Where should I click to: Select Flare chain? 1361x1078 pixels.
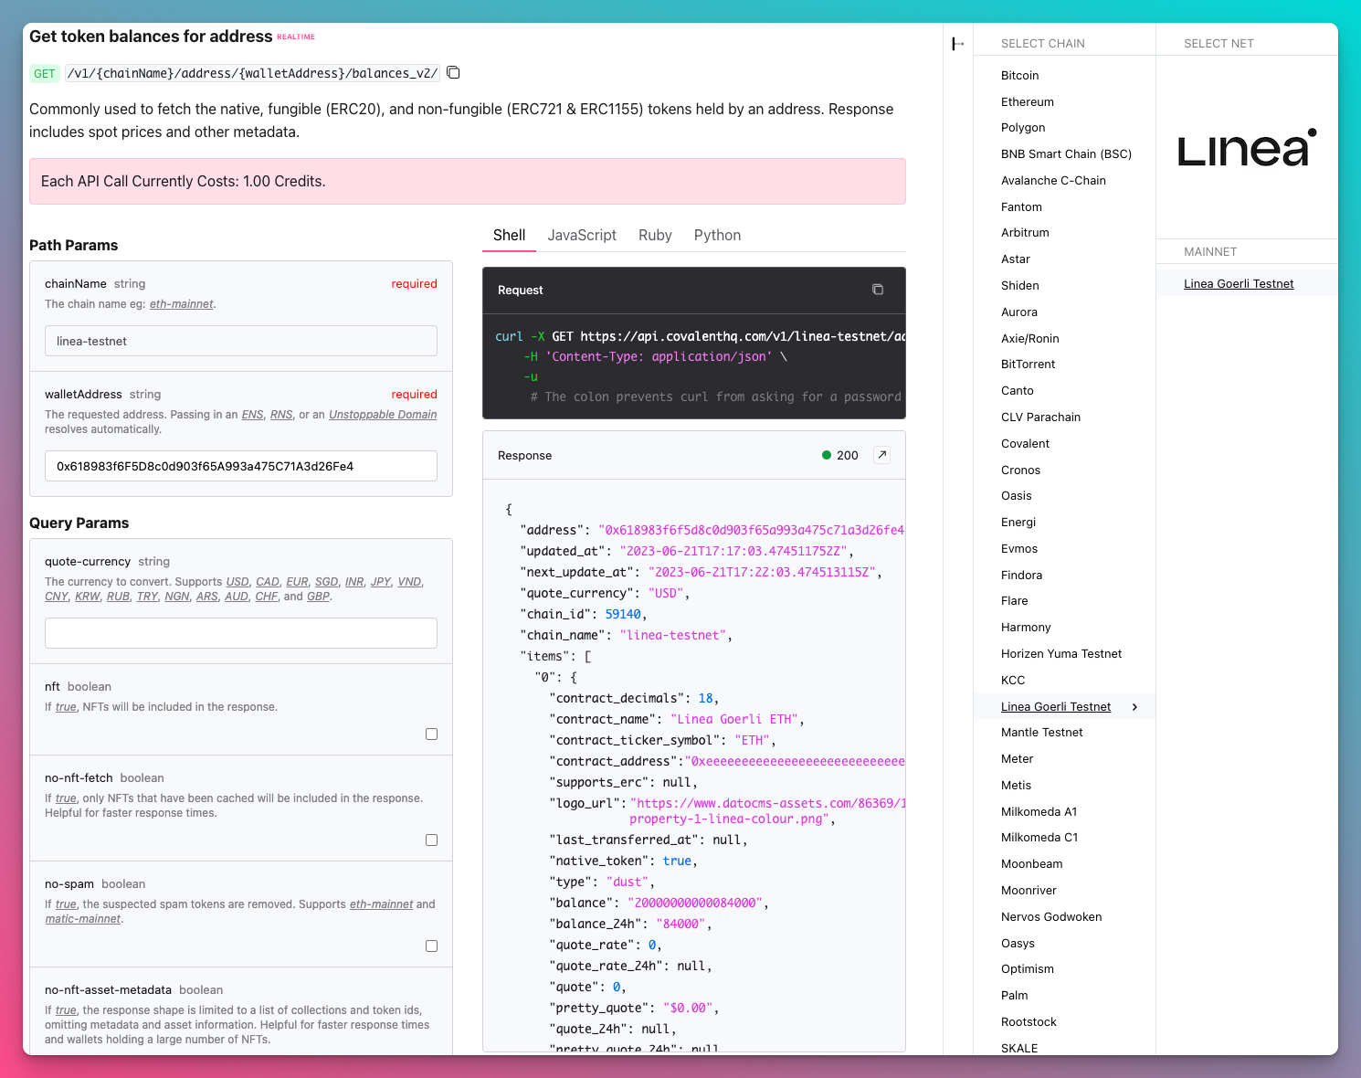tap(1015, 601)
